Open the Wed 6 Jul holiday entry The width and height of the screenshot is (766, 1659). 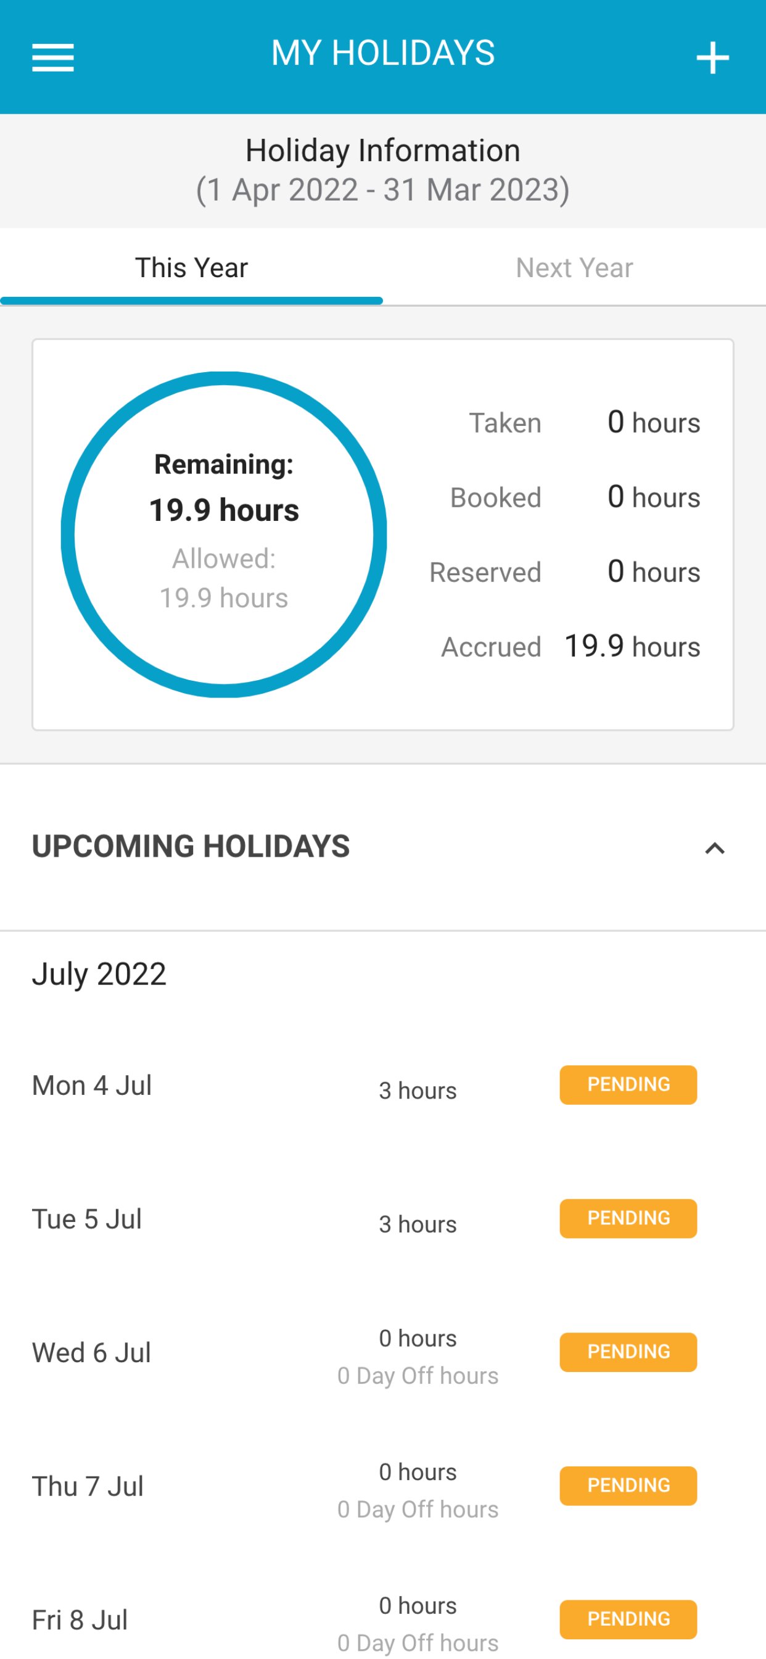(383, 1352)
